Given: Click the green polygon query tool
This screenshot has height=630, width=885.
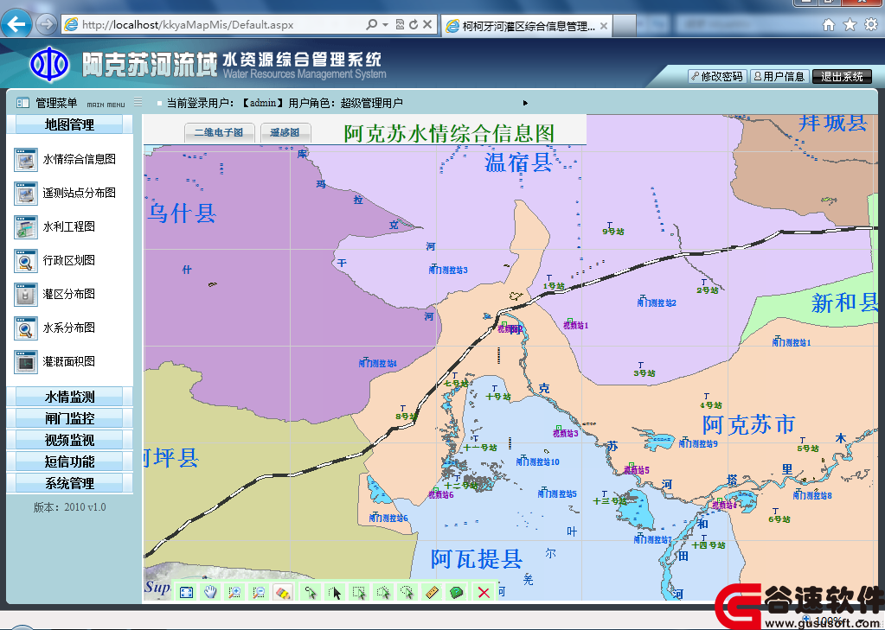Looking at the screenshot, I should tap(456, 592).
